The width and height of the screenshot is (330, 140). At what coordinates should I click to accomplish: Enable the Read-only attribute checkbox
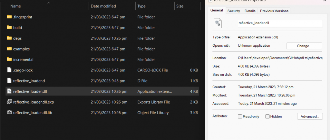click(240, 117)
